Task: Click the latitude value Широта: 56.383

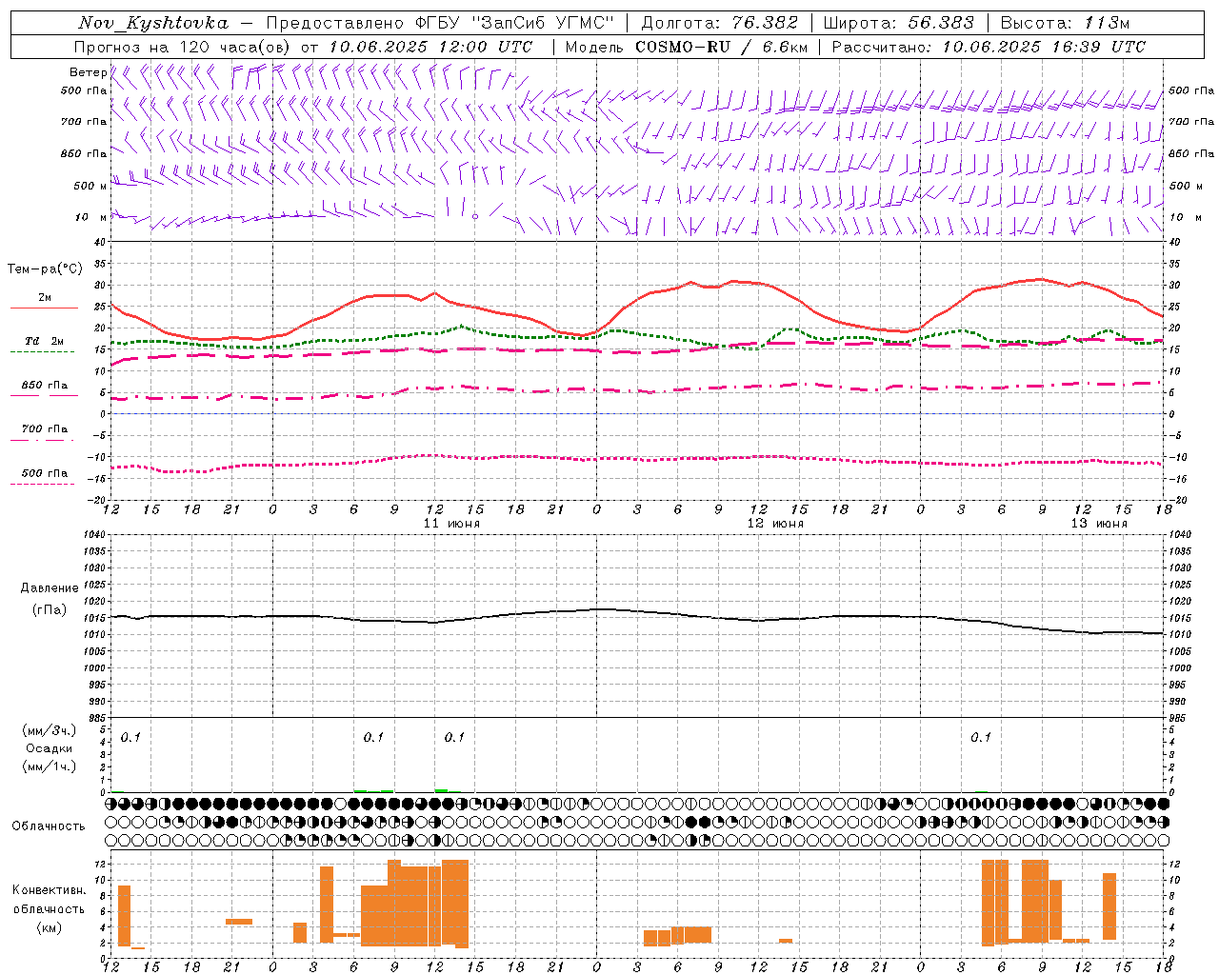Action: [898, 23]
